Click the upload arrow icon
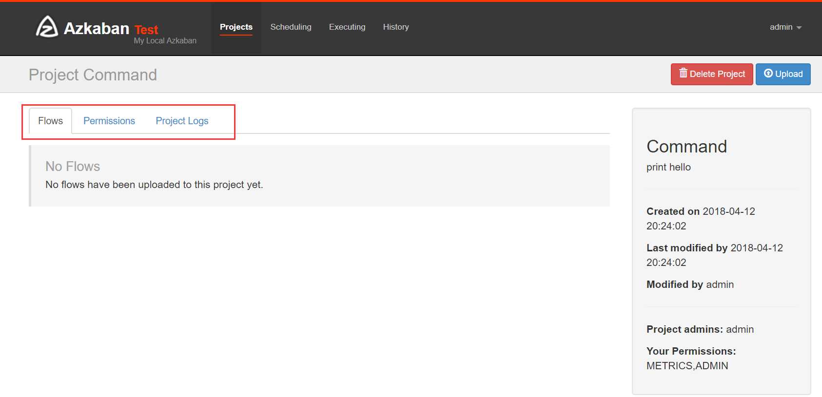 tap(768, 73)
